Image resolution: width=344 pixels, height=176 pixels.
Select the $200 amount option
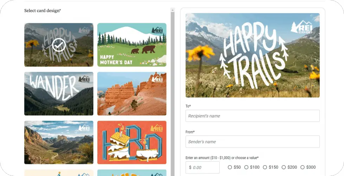[x=284, y=167]
